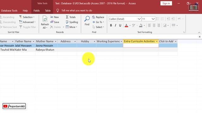This screenshot has width=202, height=113.
Task: Open the gridlines options
Action: tap(175, 25)
